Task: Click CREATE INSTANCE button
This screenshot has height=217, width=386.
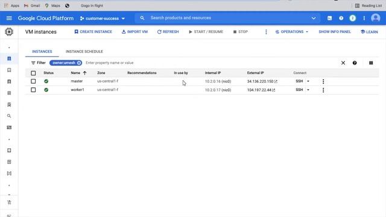Action: (93, 32)
